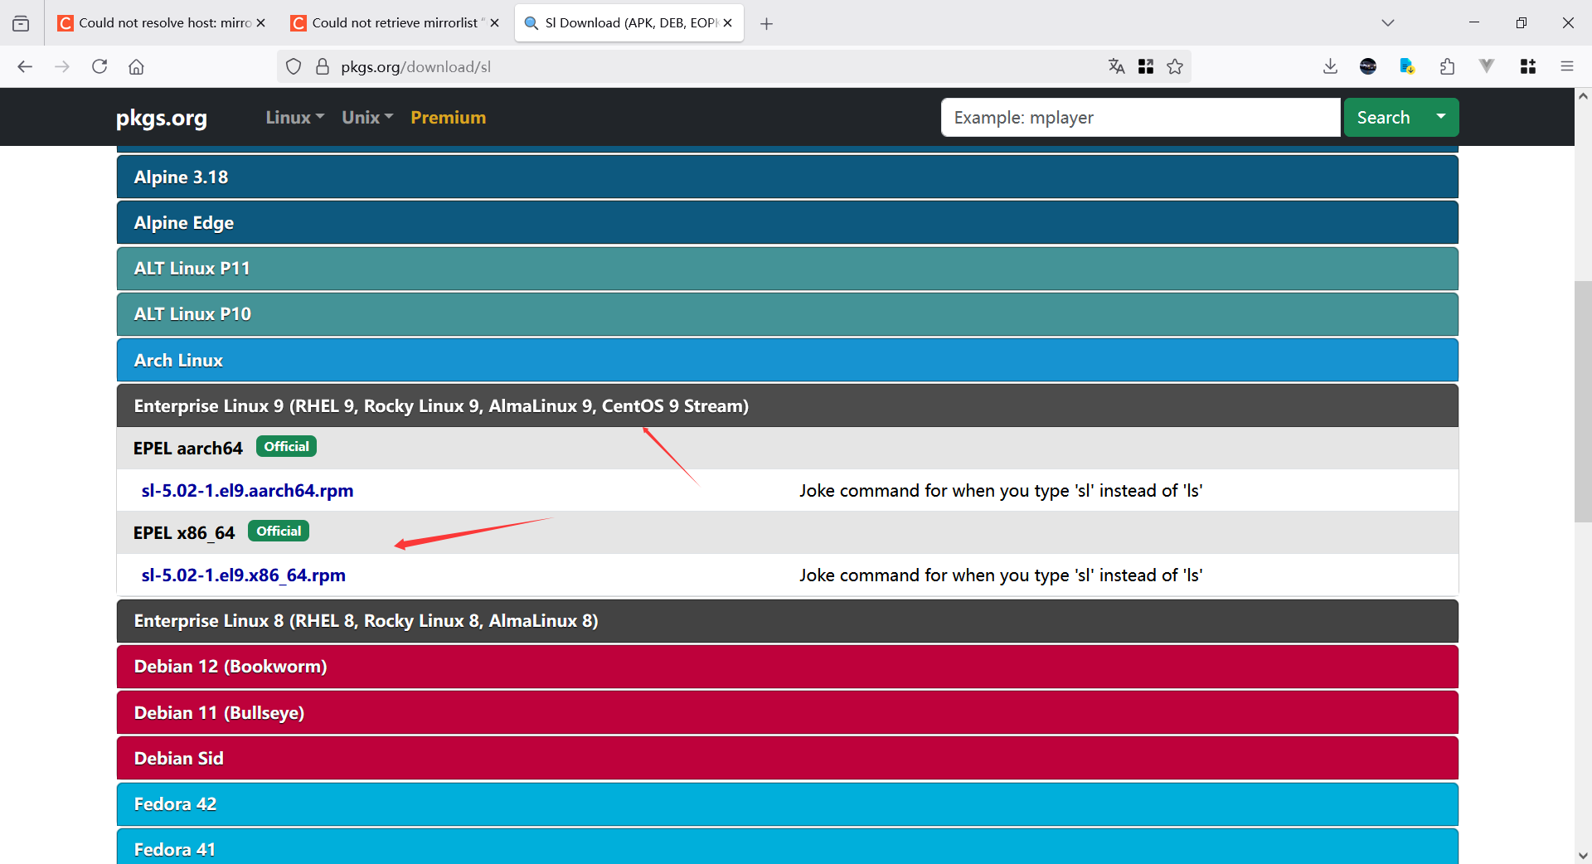1592x864 pixels.
Task: Click the 'EPEL x86_64' heading text
Action: 184,532
